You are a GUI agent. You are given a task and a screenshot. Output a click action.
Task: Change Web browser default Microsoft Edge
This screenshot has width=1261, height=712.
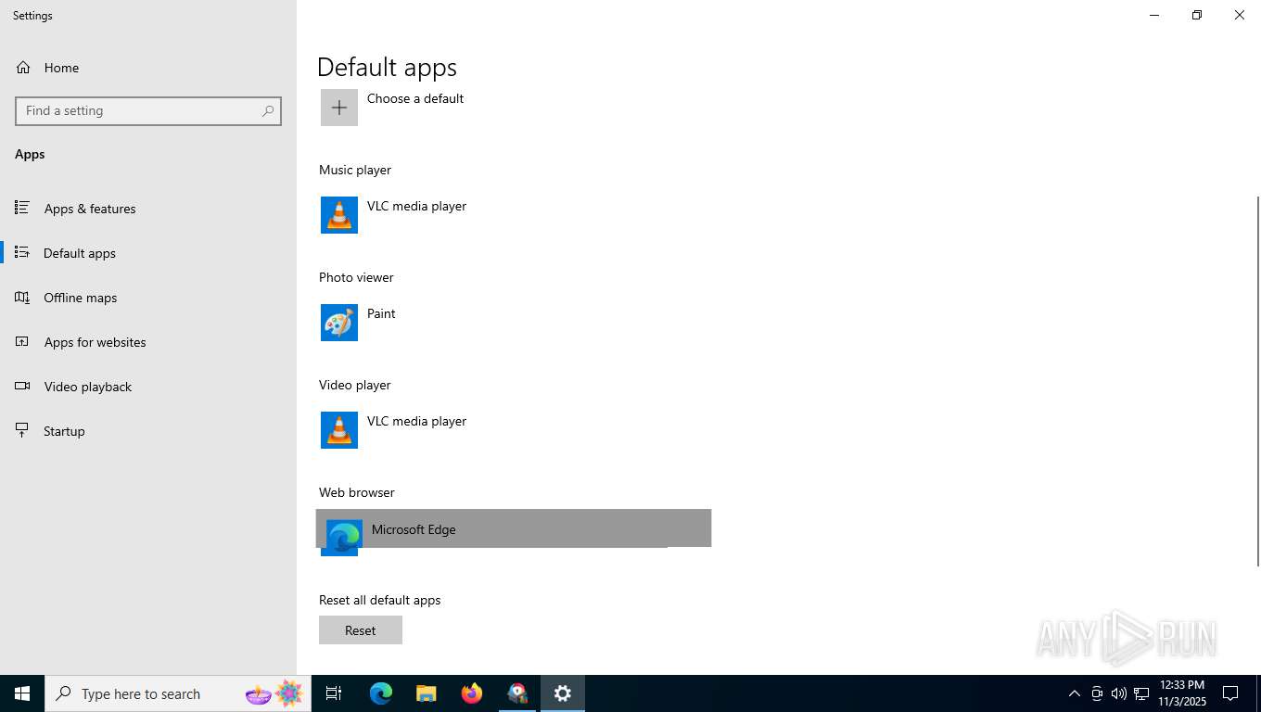point(513,529)
